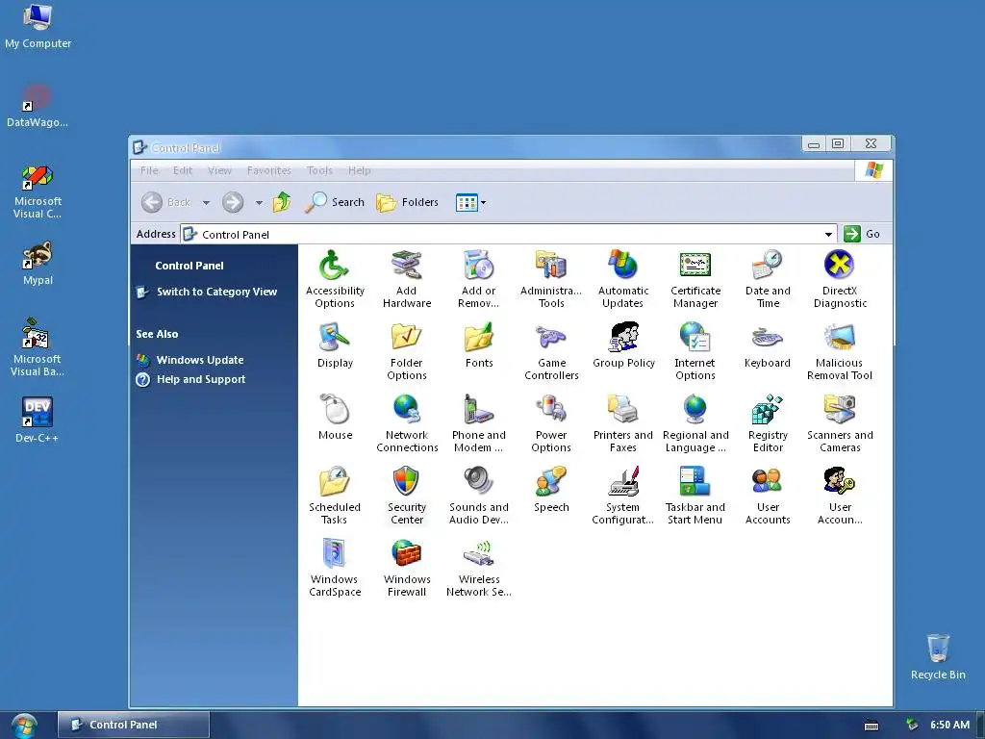Open the User Accounts icon with two people
The width and height of the screenshot is (985, 739).
coord(768,496)
